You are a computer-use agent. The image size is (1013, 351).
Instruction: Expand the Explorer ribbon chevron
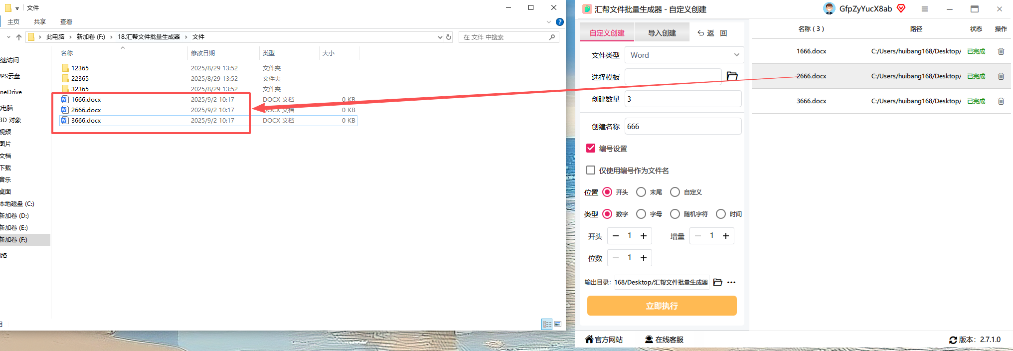point(549,22)
